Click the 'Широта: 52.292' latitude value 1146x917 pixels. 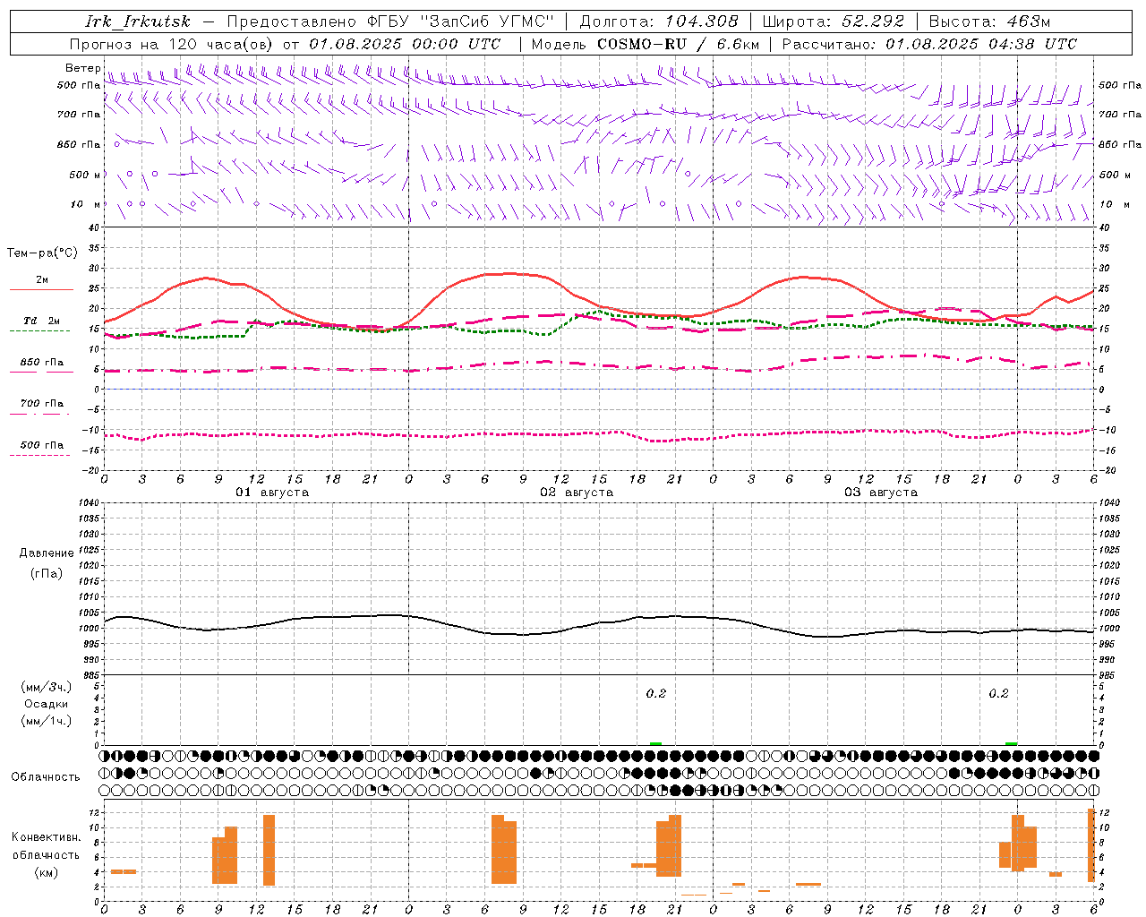[x=834, y=21]
